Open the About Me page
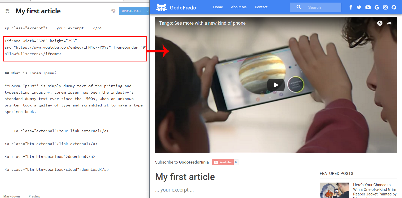This screenshot has width=402, height=198. pos(239,7)
